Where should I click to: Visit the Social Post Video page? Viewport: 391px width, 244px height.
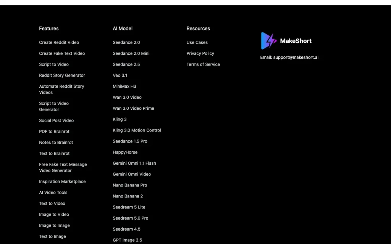tap(57, 120)
